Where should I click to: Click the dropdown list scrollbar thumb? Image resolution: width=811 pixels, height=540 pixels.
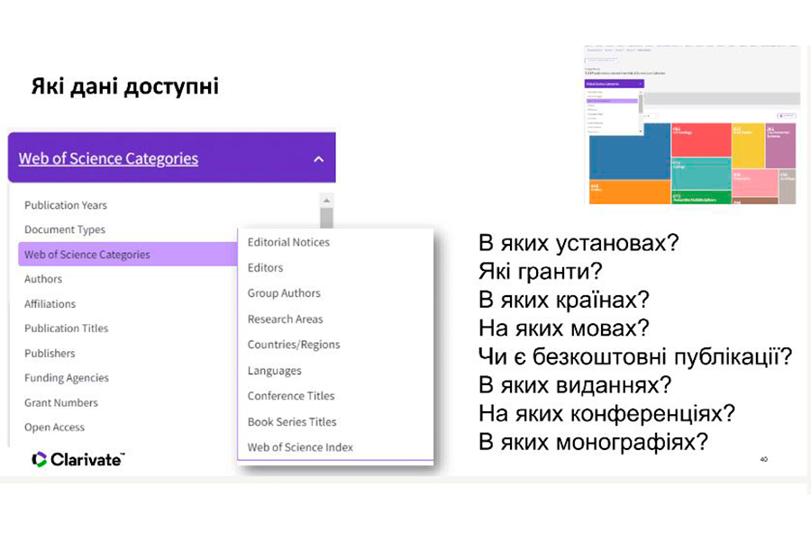pyautogui.click(x=326, y=218)
